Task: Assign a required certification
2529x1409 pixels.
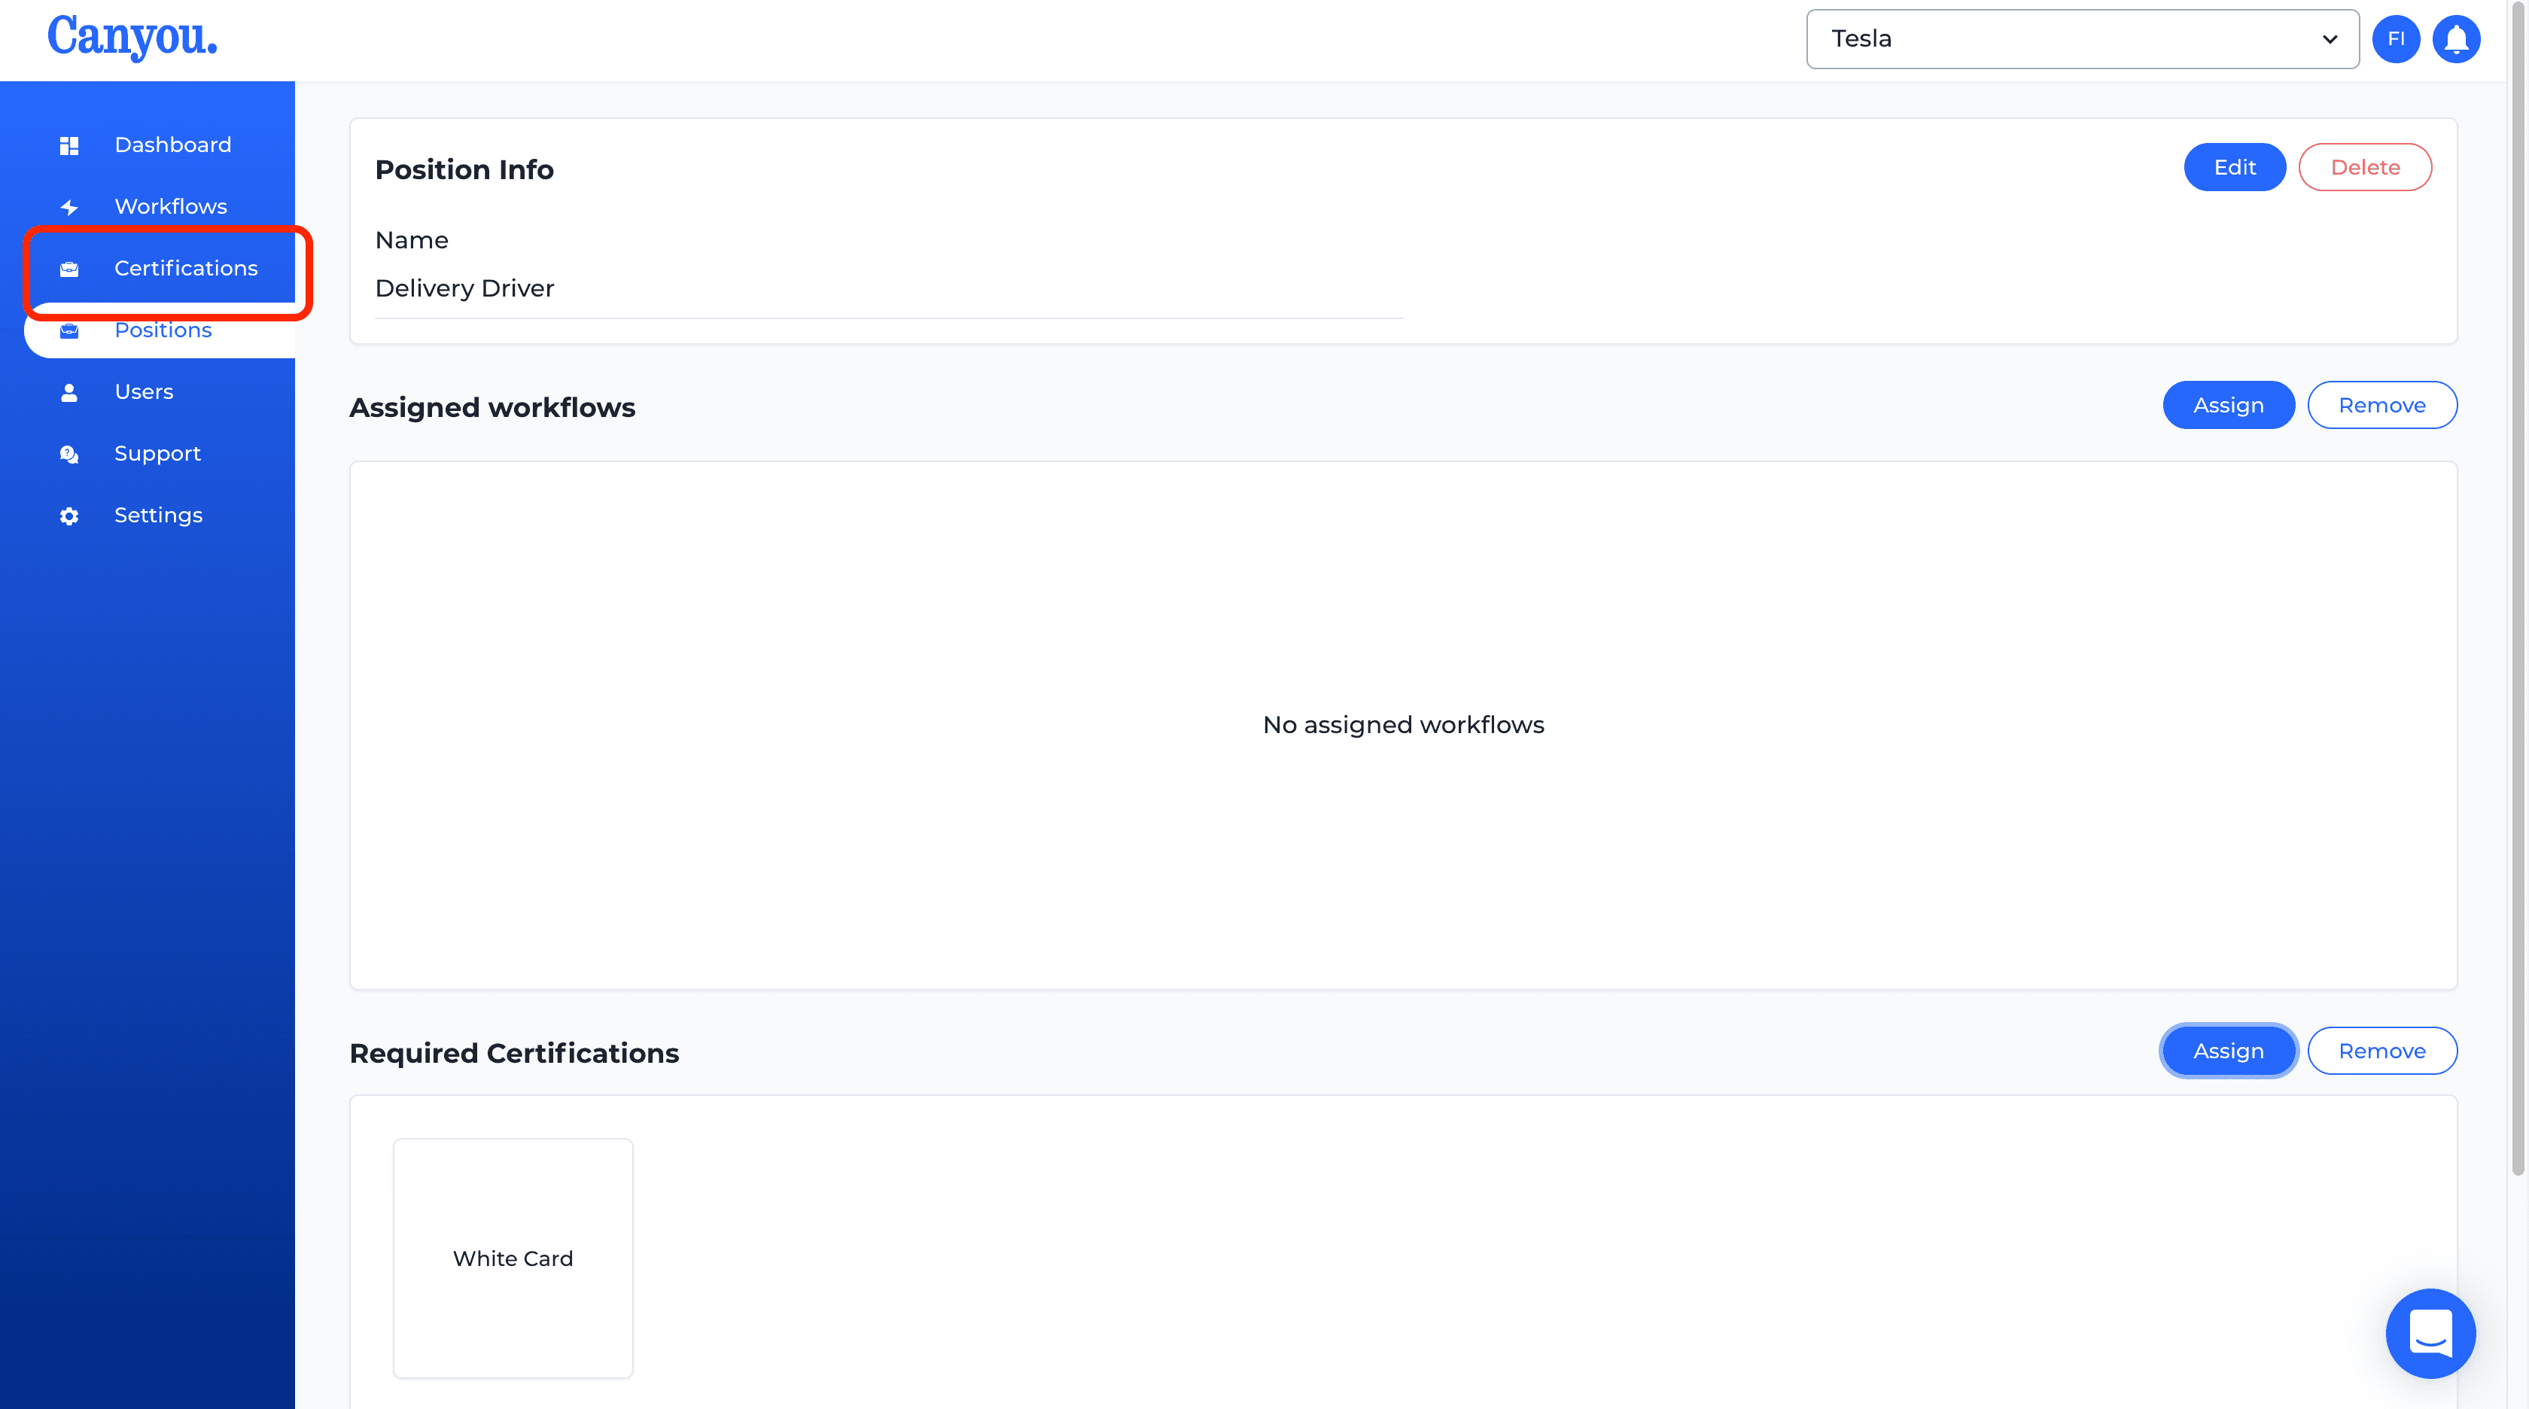Action: pos(2228,1051)
